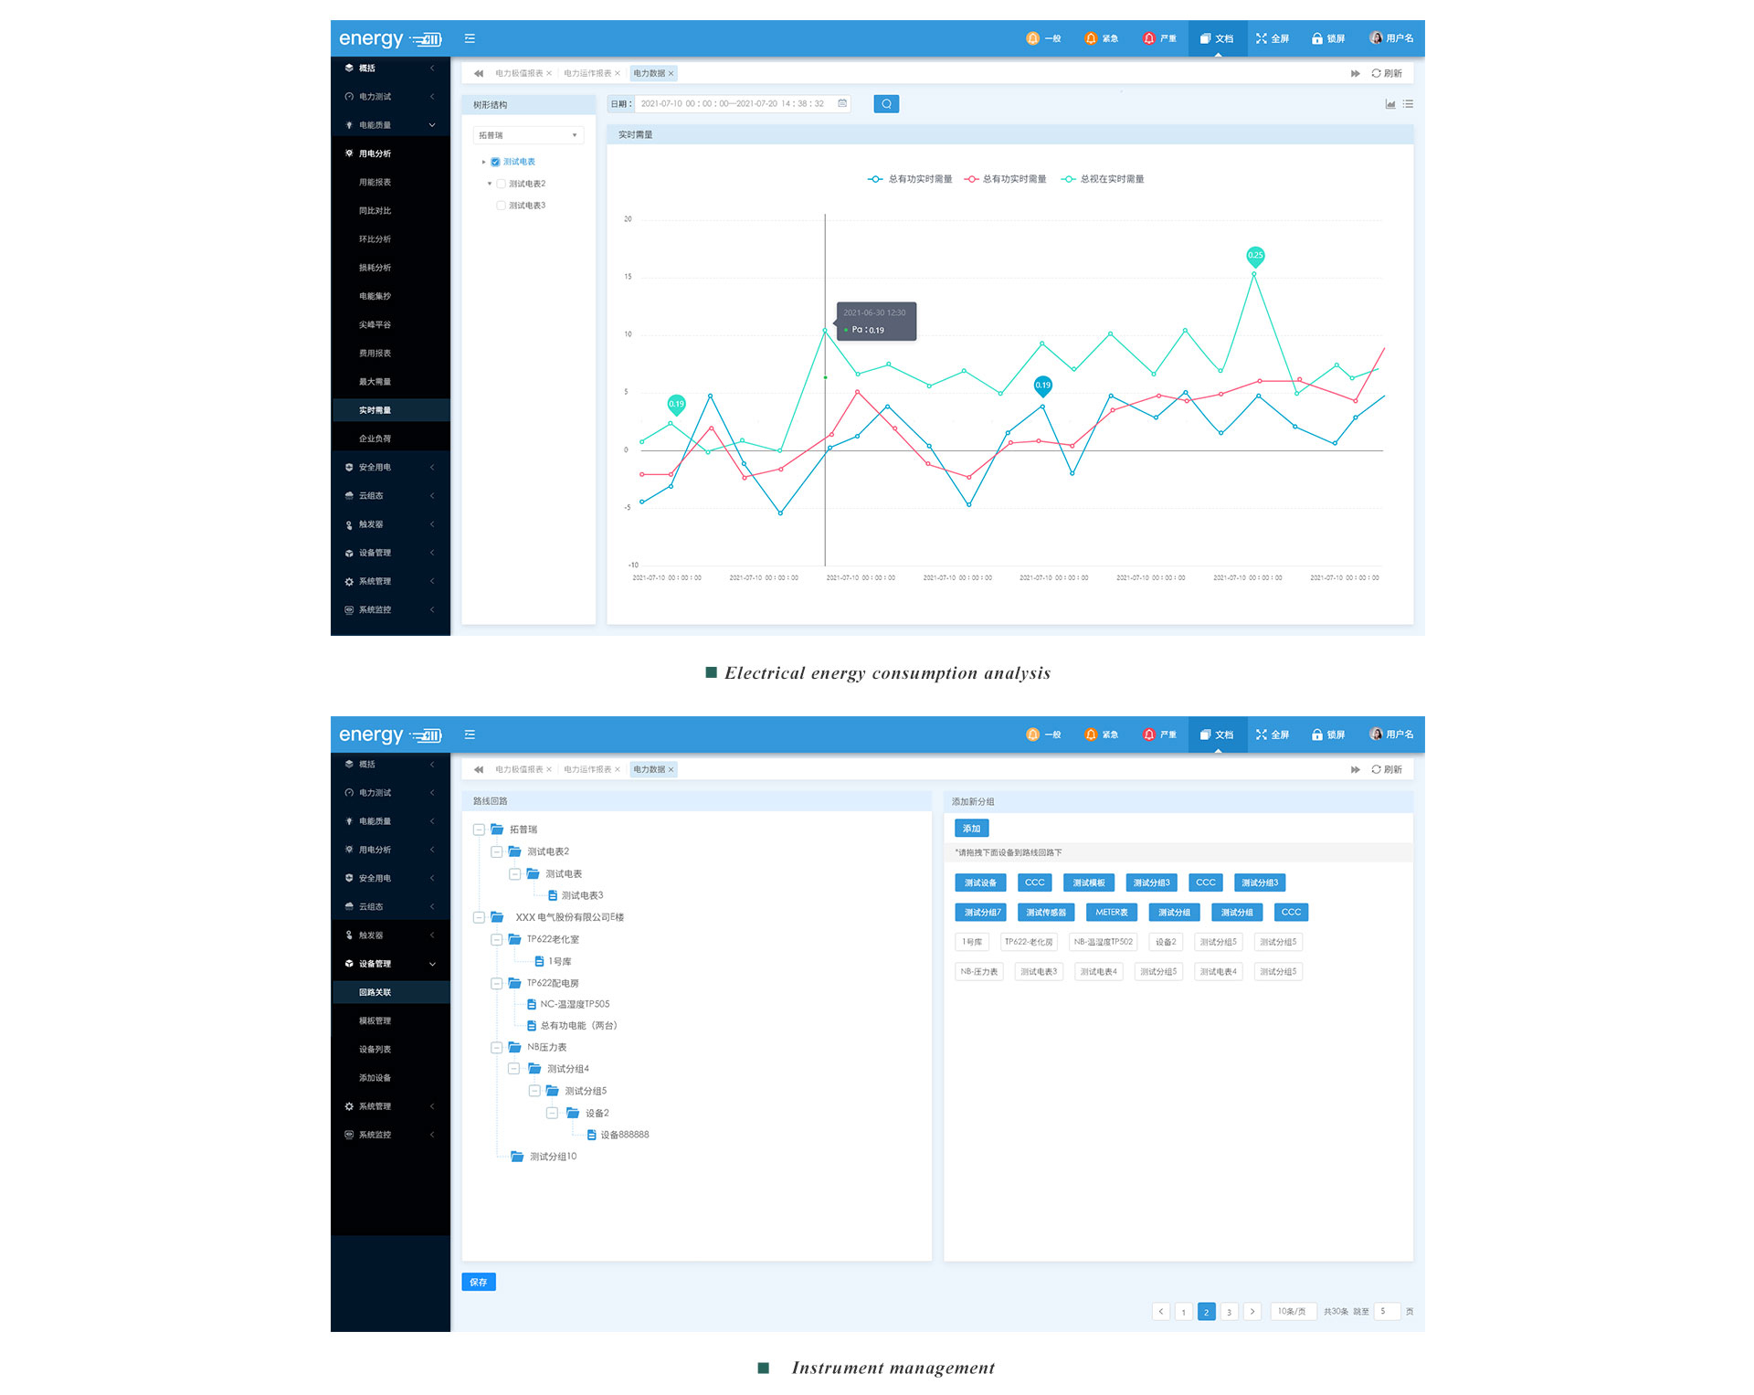The width and height of the screenshot is (1754, 1395).
Task: Click the jump-to page number field
Action: pos(1387,1311)
